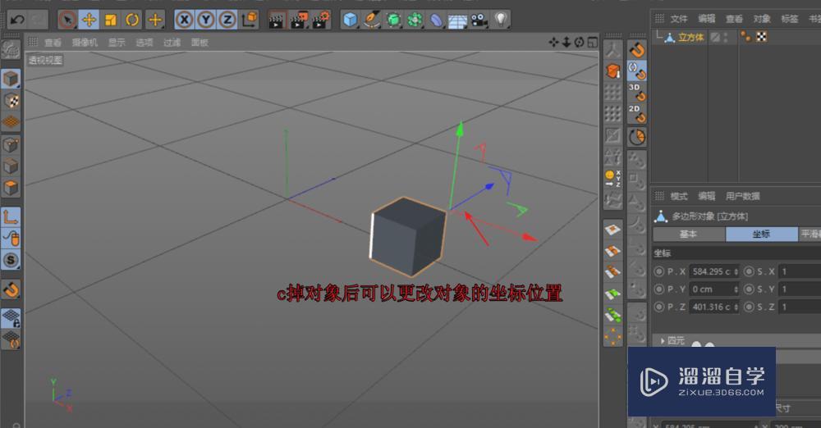This screenshot has height=428, width=821.
Task: Select Points mode icon in left toolbar
Action: [11, 145]
